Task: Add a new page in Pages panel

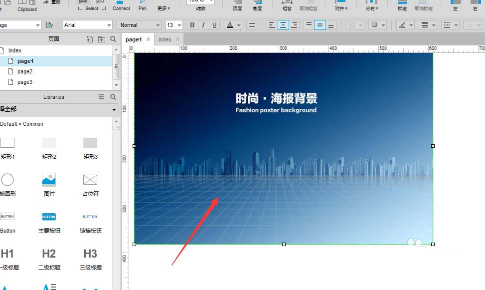Action: coord(89,39)
